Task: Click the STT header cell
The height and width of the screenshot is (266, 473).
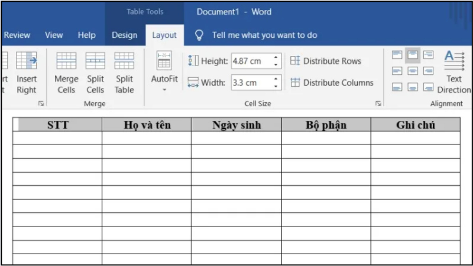Action: pos(57,125)
